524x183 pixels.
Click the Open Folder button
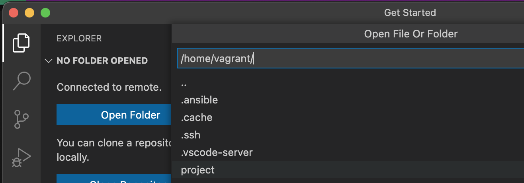114,115
